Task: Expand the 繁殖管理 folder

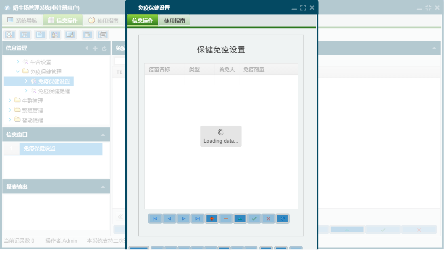Action: [10, 110]
